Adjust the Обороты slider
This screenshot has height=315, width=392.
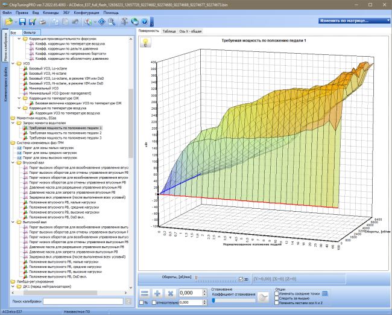197,278
